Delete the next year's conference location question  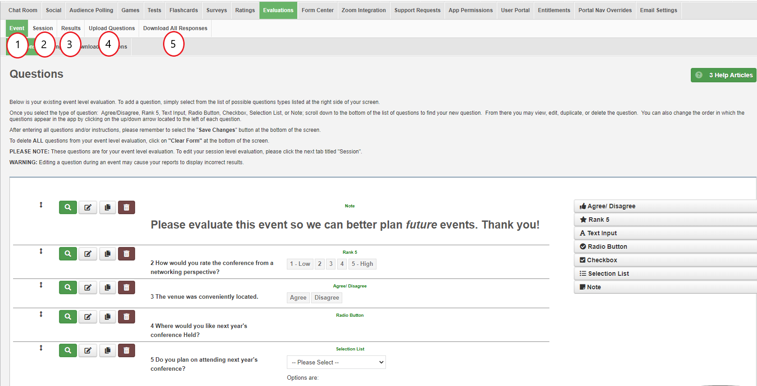click(x=127, y=317)
